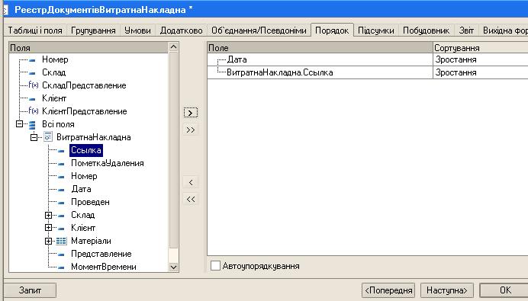Click the field icon next to ПометкаУдаления
The width and height of the screenshot is (528, 301).
[61, 164]
